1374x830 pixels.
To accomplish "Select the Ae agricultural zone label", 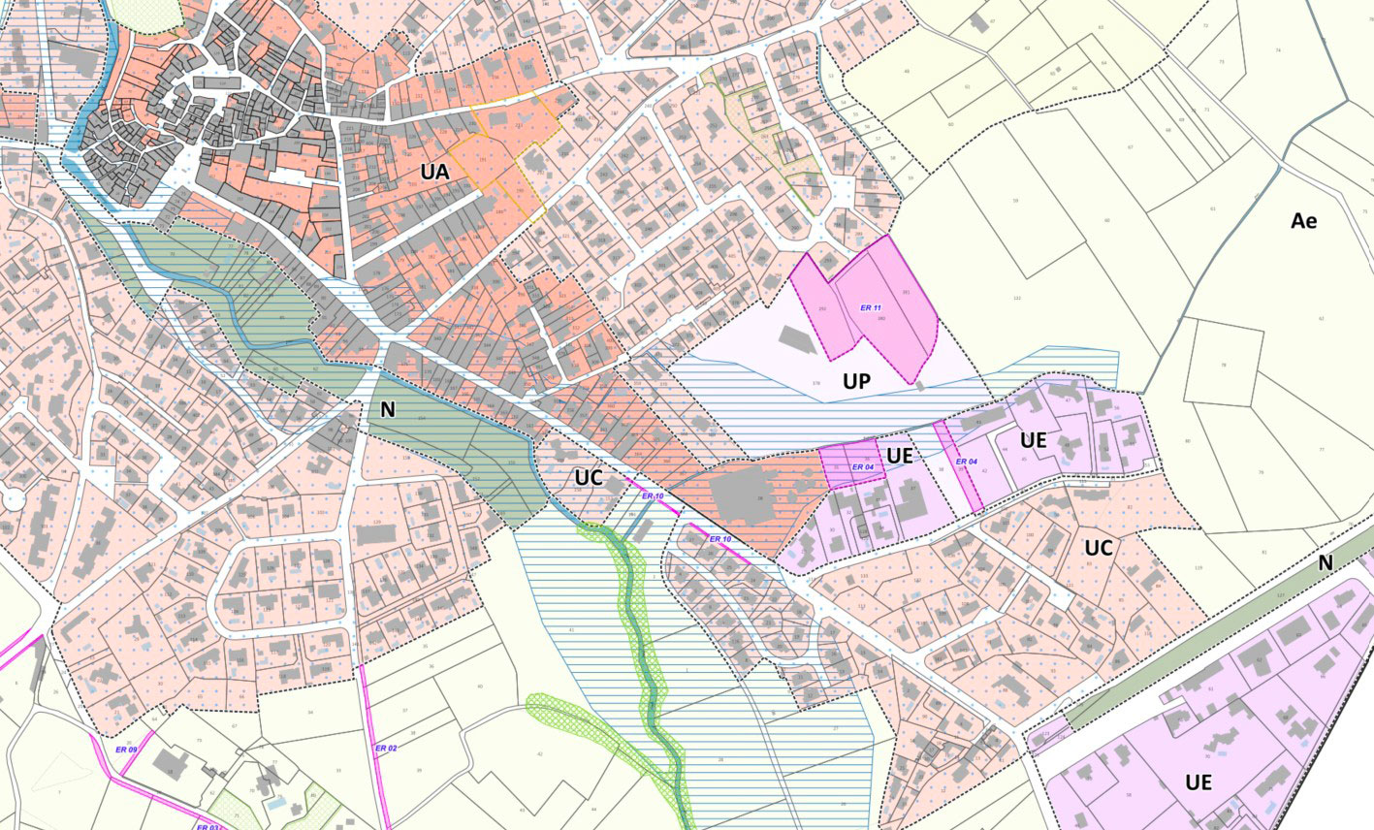I will pos(1303,221).
